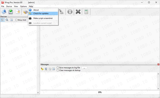Click the font icon in Devices panel
The width and height of the screenshot is (160, 98).
pyautogui.click(x=12, y=20)
